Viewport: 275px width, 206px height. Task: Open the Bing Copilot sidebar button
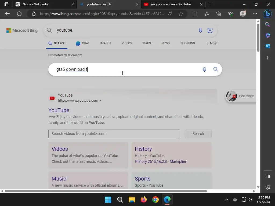coord(268,14)
